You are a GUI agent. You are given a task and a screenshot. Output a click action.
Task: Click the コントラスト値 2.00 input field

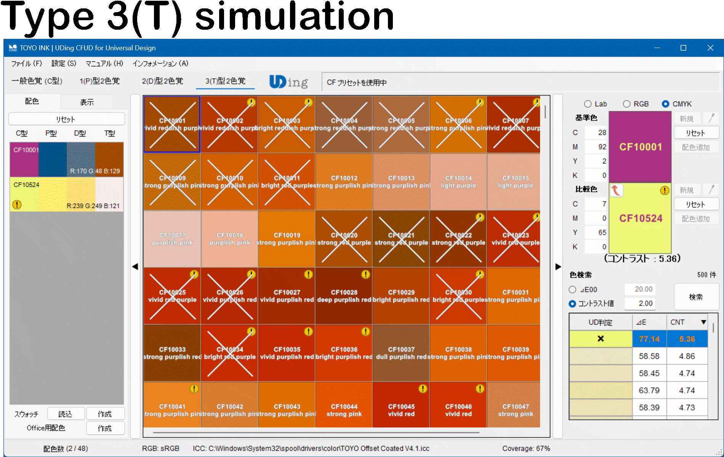coord(641,304)
